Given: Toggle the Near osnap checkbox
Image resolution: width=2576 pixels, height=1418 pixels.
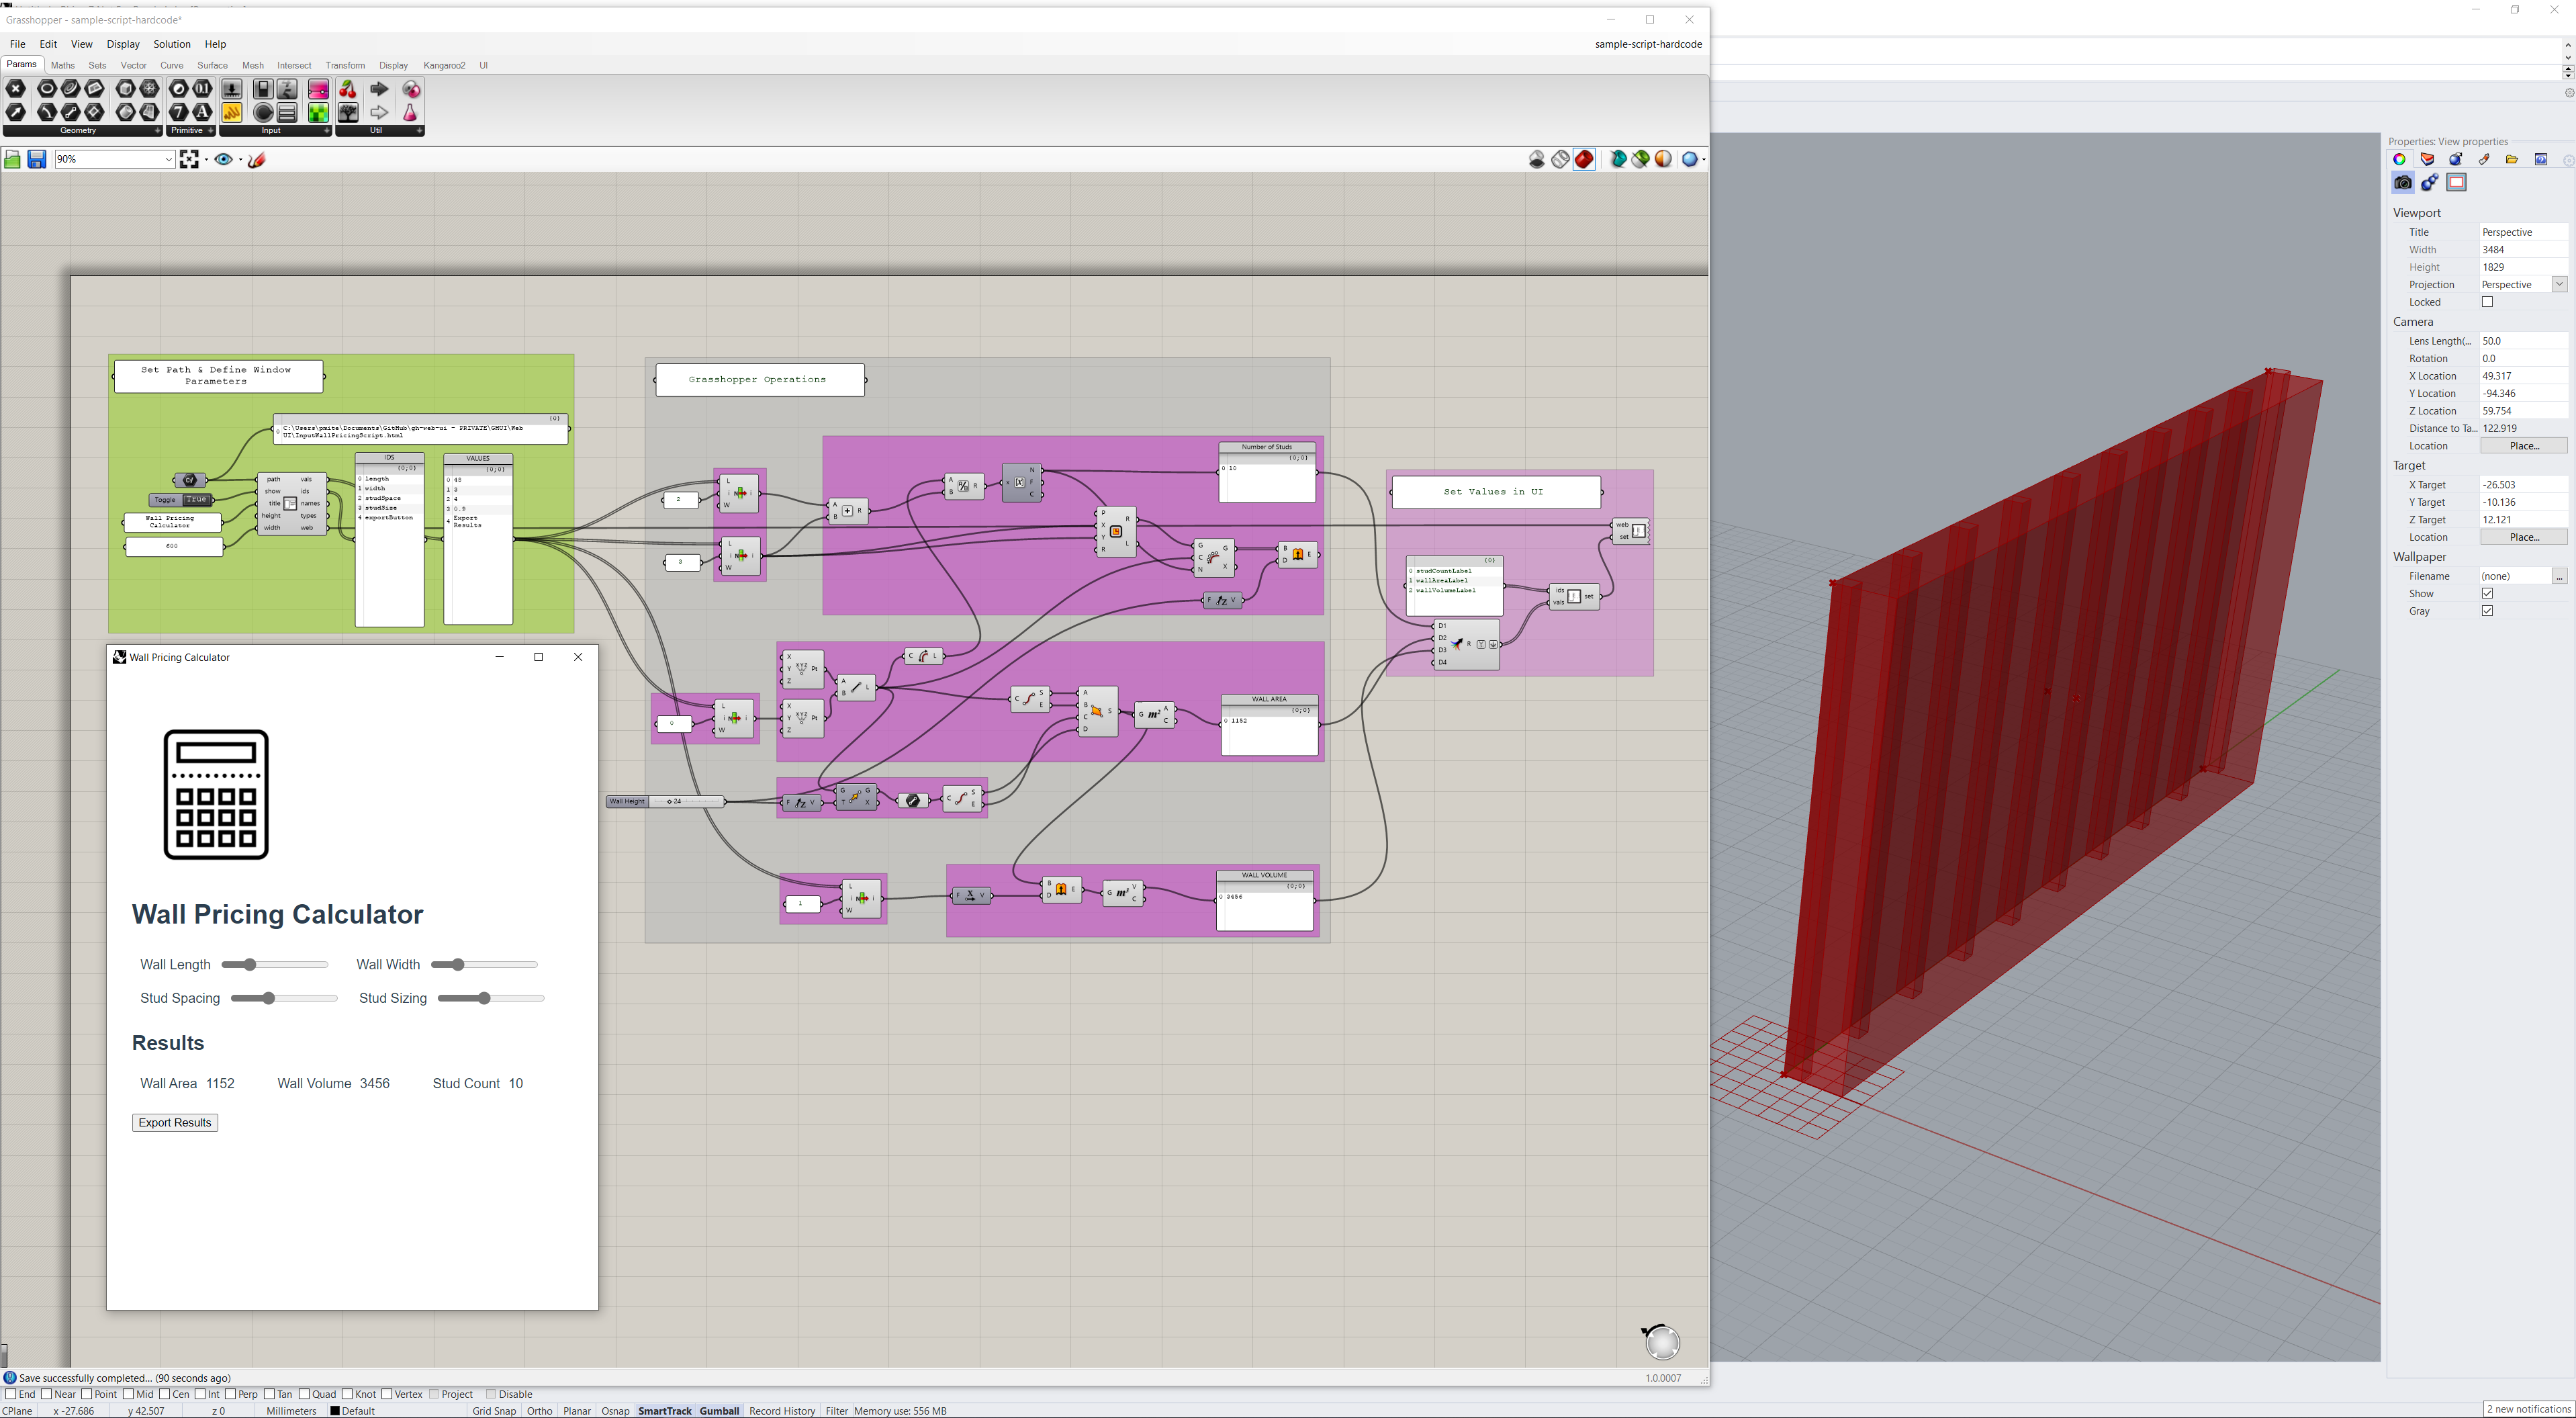Looking at the screenshot, I should [47, 1394].
